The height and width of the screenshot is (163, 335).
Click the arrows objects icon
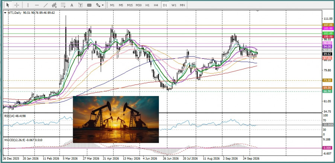(98, 5)
